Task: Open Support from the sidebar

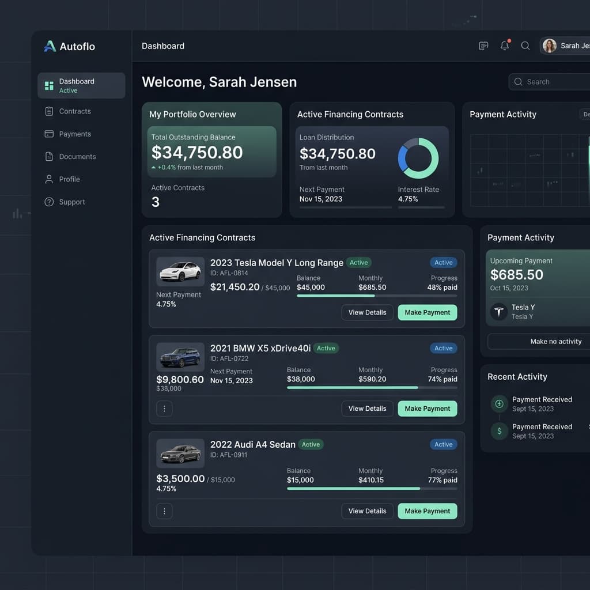Action: tap(81, 202)
